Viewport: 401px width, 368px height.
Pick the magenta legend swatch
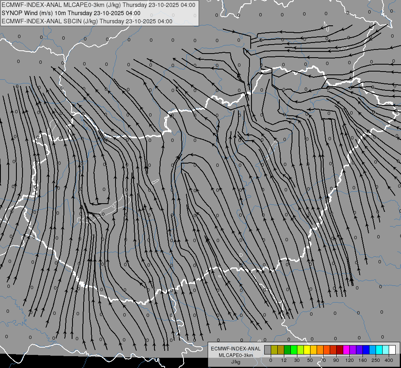pyautogui.click(x=346, y=350)
